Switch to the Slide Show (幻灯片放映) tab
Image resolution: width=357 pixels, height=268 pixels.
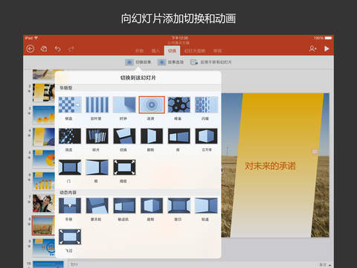(195, 51)
